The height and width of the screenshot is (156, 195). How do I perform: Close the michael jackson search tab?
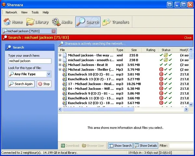(x=54, y=31)
